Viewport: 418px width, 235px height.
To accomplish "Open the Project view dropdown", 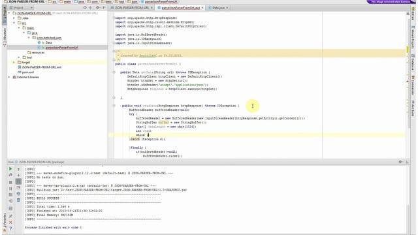I will (x=22, y=8).
